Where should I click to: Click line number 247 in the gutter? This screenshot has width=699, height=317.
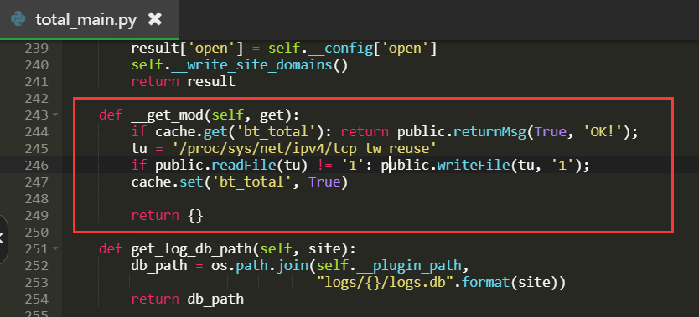pos(36,182)
